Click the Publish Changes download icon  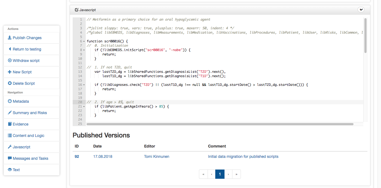[x=10, y=38]
